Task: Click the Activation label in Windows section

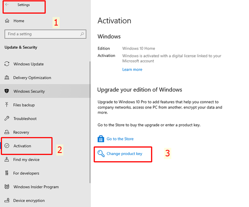Action: (x=106, y=56)
